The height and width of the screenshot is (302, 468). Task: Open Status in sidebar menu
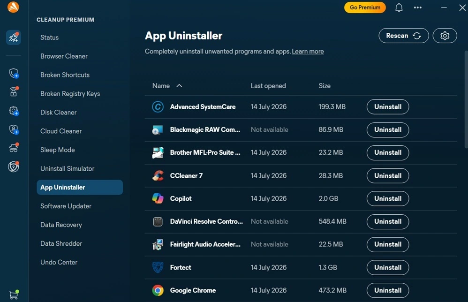tap(50, 38)
